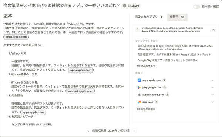Expand the support.apple.com source row
Screen dimensions: 222x137
[175, 95]
